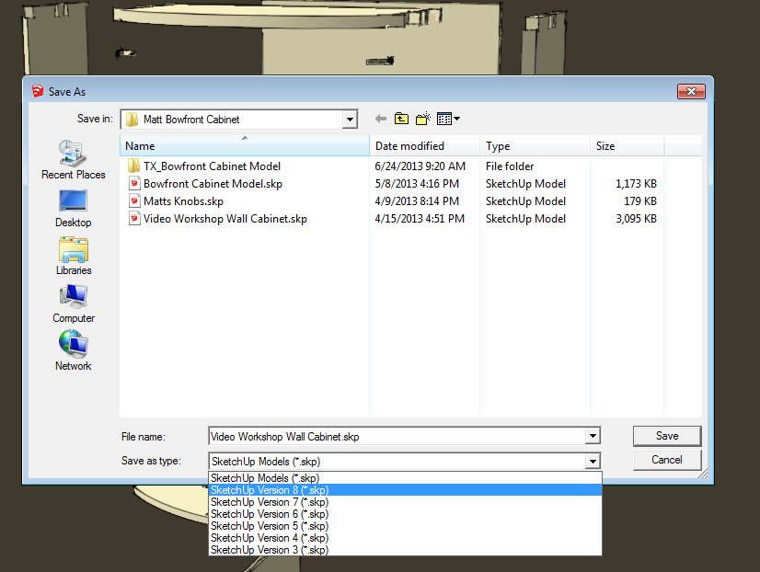
Task: Click the TX_Bowfront Cabinet Model folder icon
Action: [133, 166]
